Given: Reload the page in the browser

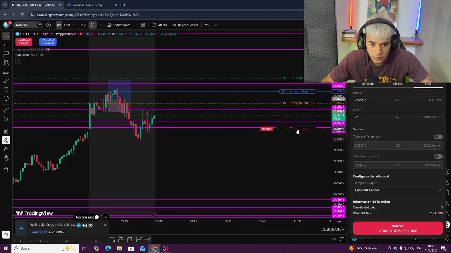Looking at the screenshot, I should (x=22, y=15).
